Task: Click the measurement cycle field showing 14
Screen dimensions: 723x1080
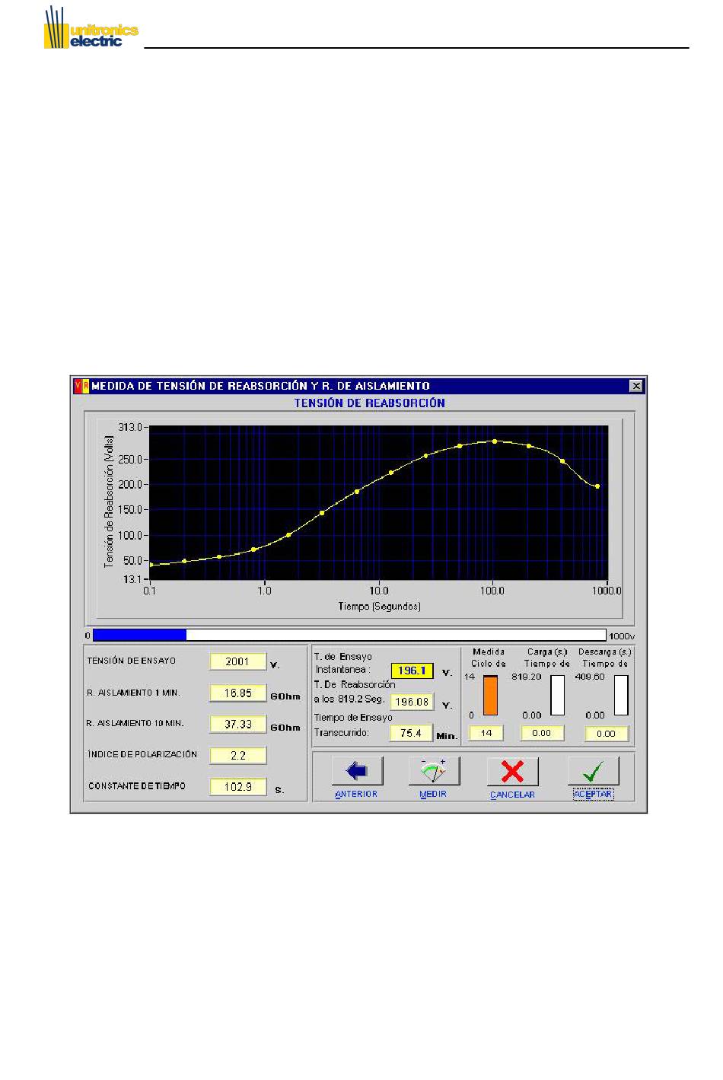Action: (486, 733)
